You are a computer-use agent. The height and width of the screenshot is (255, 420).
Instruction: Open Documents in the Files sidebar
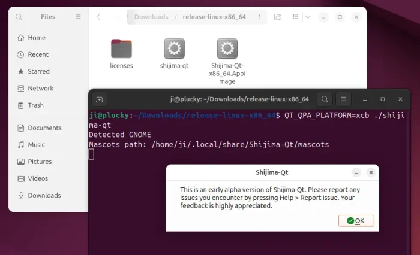(50, 127)
